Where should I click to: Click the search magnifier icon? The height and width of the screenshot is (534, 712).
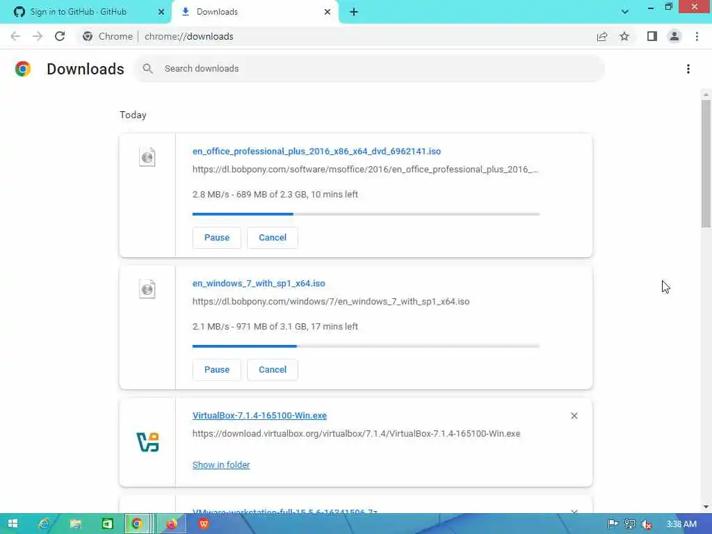147,69
